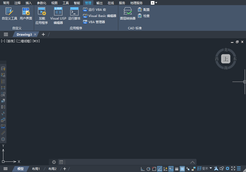Click the polyline edit sidebar icon
Viewport: 246px width, 172px height.
[x=3, y=113]
